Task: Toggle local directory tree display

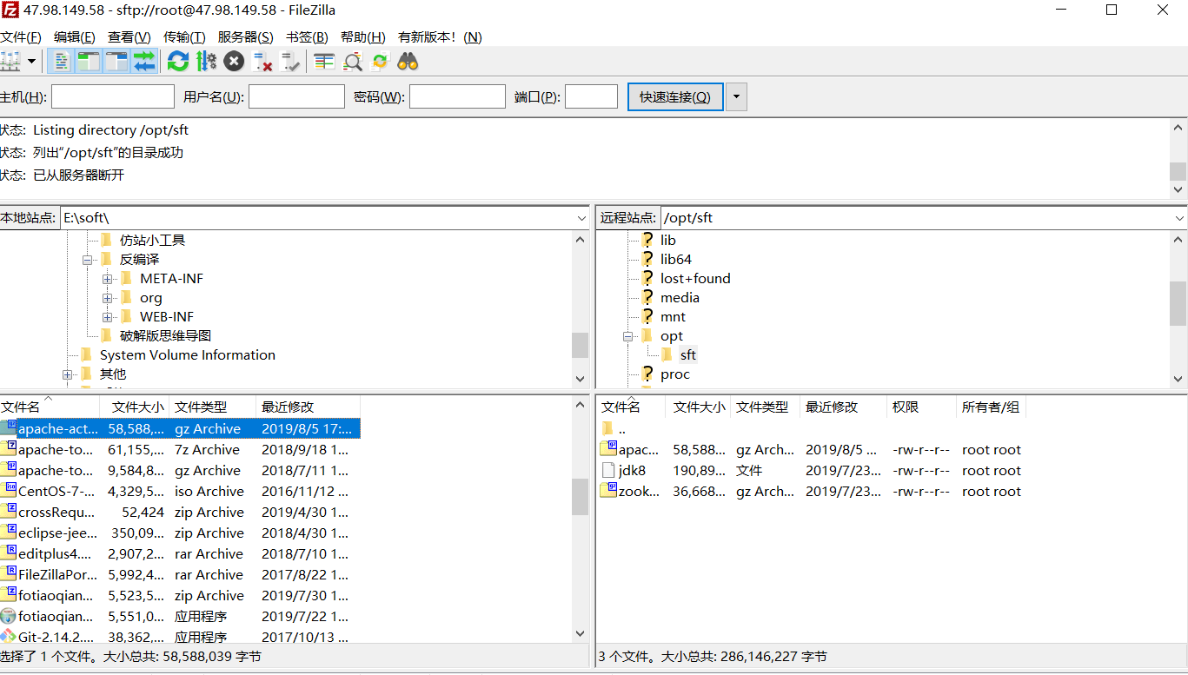Action: [x=89, y=62]
